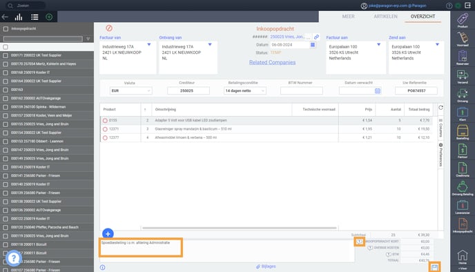Switch to the OVERZICHT tab
Viewport: 475px width, 272px height.
point(423,17)
